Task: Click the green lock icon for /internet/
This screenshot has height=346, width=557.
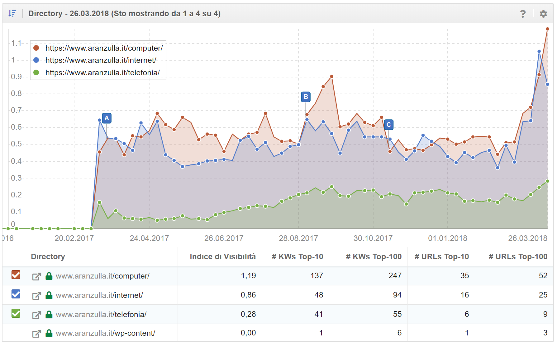Action: [x=49, y=295]
